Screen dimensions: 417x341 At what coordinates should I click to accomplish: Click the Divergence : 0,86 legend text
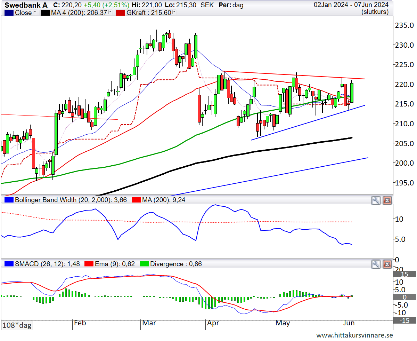tap(176, 264)
